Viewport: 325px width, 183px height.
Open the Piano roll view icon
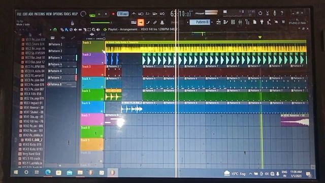[x=225, y=22]
